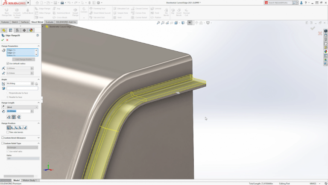Accept feature via viewport corner checkmark
This screenshot has width=328, height=185.
(x=313, y=28)
